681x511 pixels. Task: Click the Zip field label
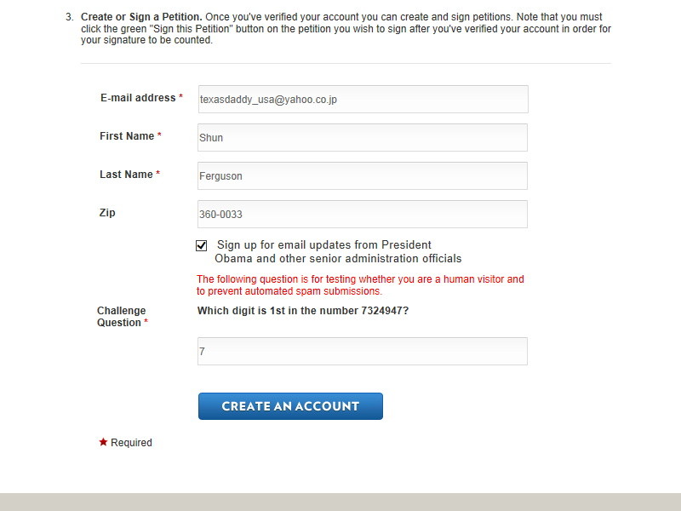point(107,213)
